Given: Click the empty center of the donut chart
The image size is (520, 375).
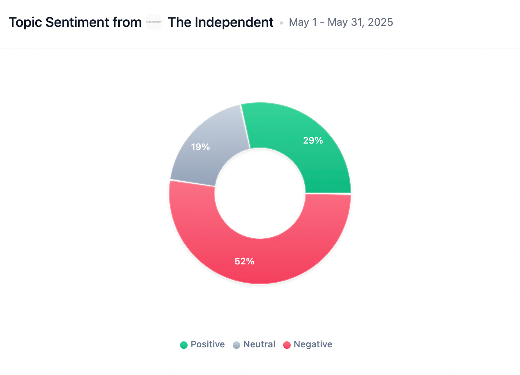Looking at the screenshot, I should pos(260,193).
